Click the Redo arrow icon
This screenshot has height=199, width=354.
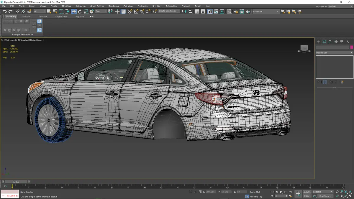10,11
